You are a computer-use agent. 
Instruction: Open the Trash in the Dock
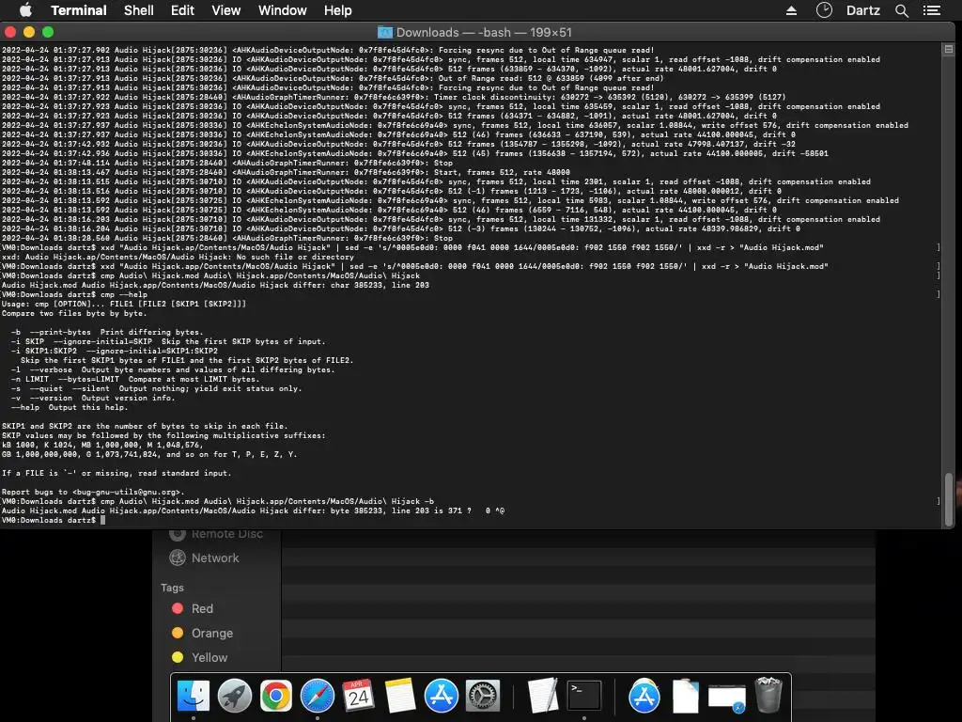[768, 695]
